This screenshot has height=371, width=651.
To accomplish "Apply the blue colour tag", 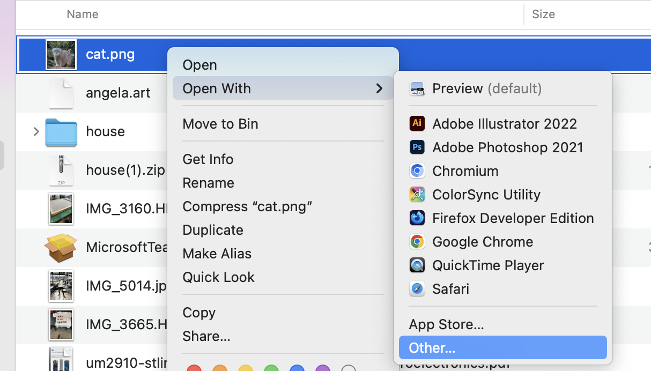I will (x=297, y=369).
